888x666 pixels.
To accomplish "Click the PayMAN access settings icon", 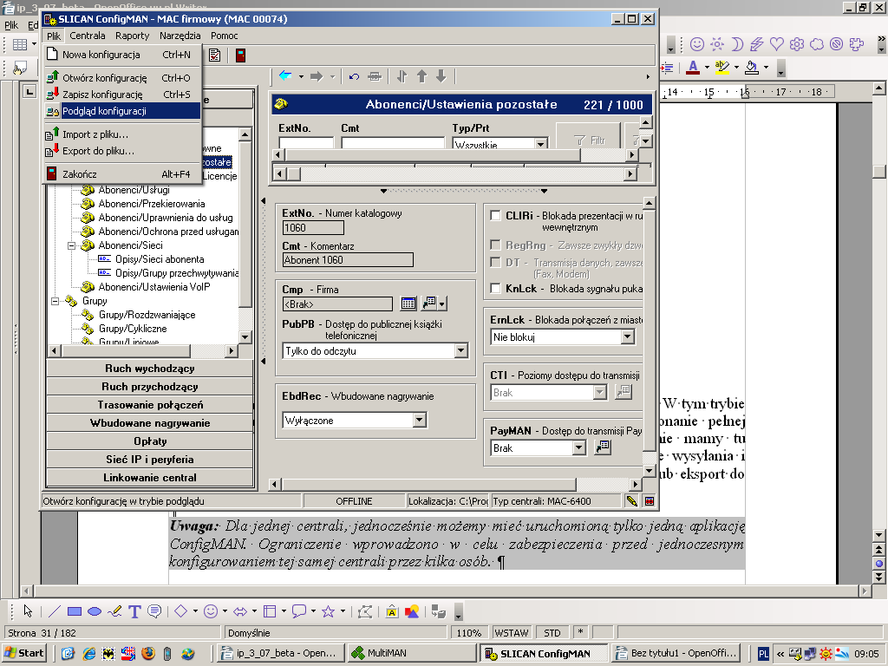I will coord(603,447).
